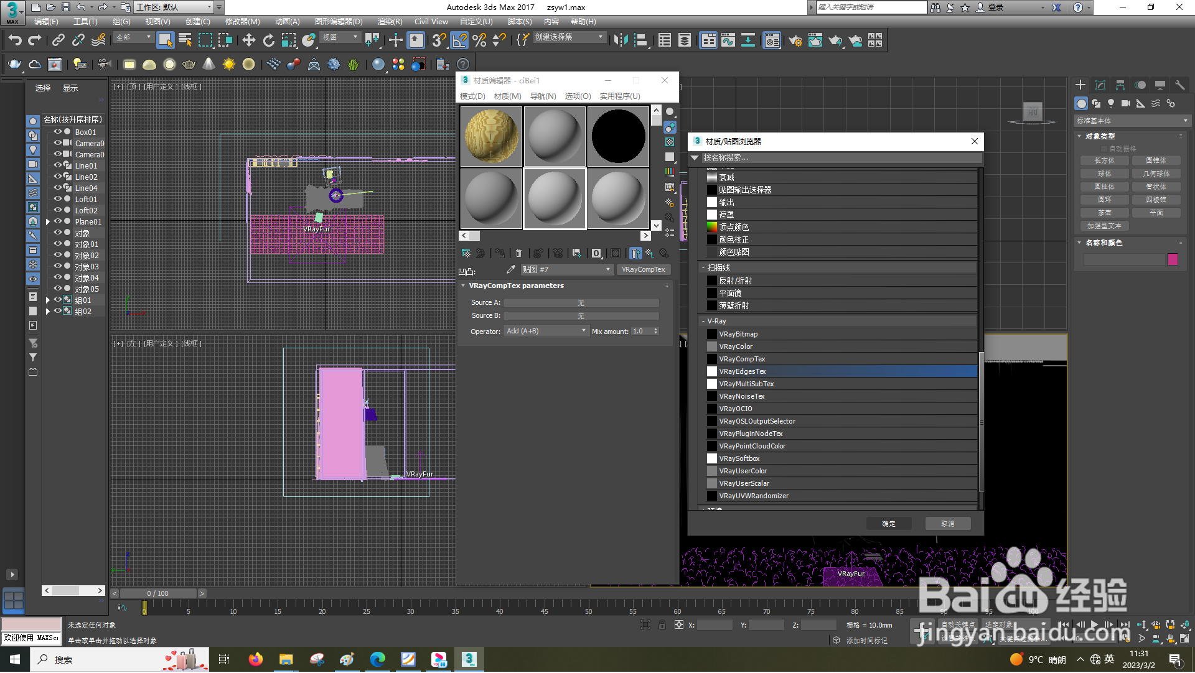Select the black material sample slot

click(x=618, y=136)
